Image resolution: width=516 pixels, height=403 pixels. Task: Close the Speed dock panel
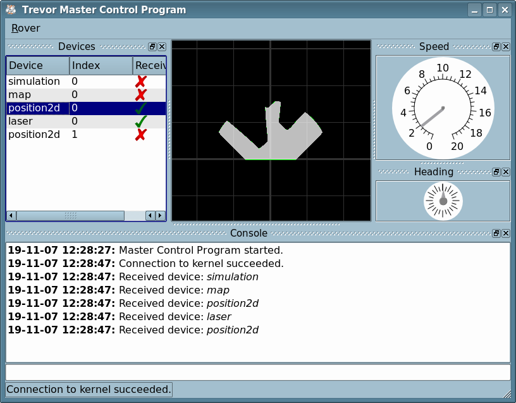(x=505, y=47)
